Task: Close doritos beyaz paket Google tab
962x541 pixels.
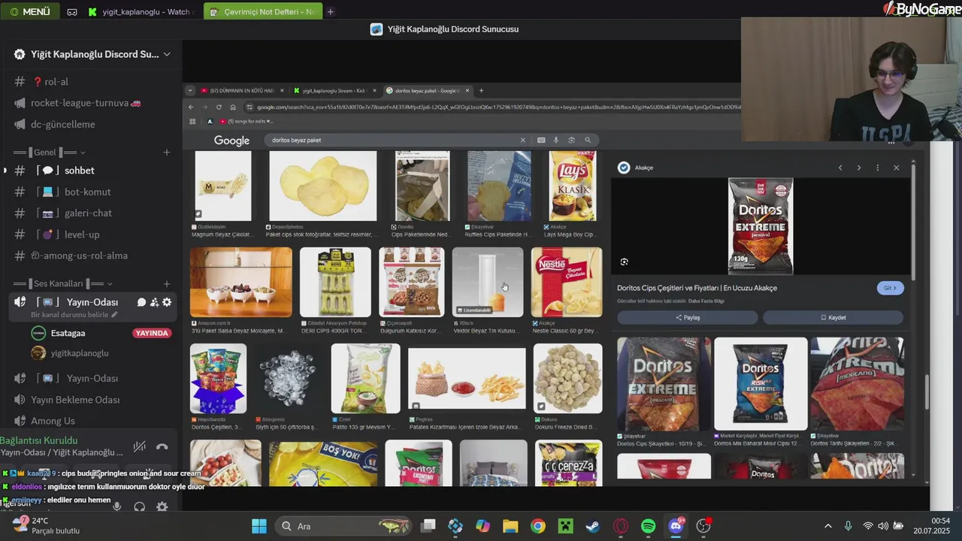Action: (x=467, y=91)
